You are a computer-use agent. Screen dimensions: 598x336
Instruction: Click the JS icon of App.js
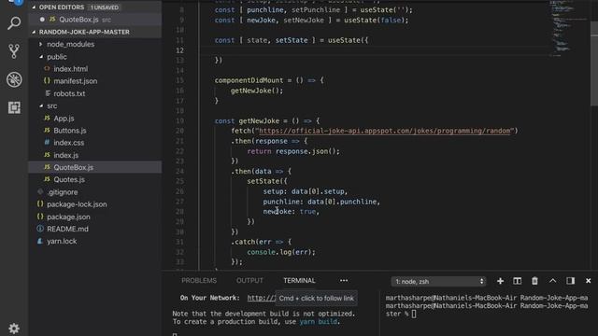(x=47, y=119)
